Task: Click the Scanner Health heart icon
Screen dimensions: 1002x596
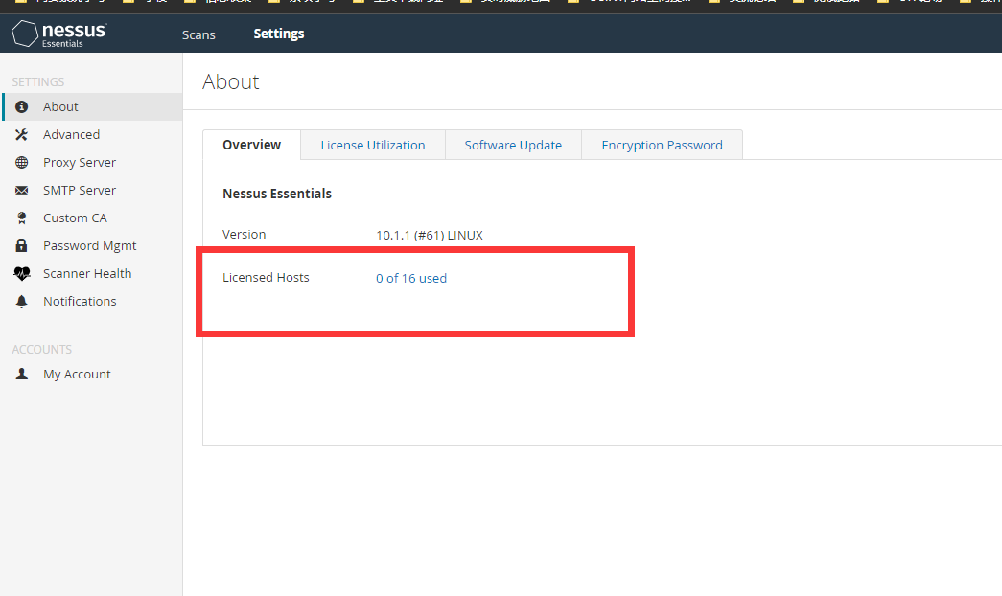Action: (22, 273)
